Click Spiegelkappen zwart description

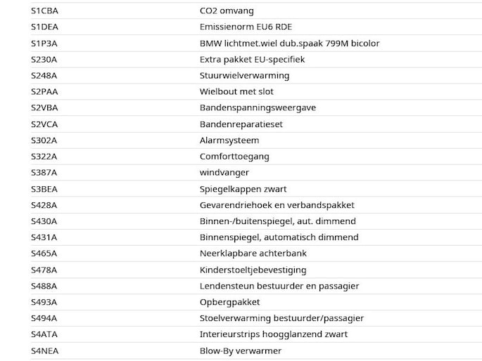(x=243, y=189)
